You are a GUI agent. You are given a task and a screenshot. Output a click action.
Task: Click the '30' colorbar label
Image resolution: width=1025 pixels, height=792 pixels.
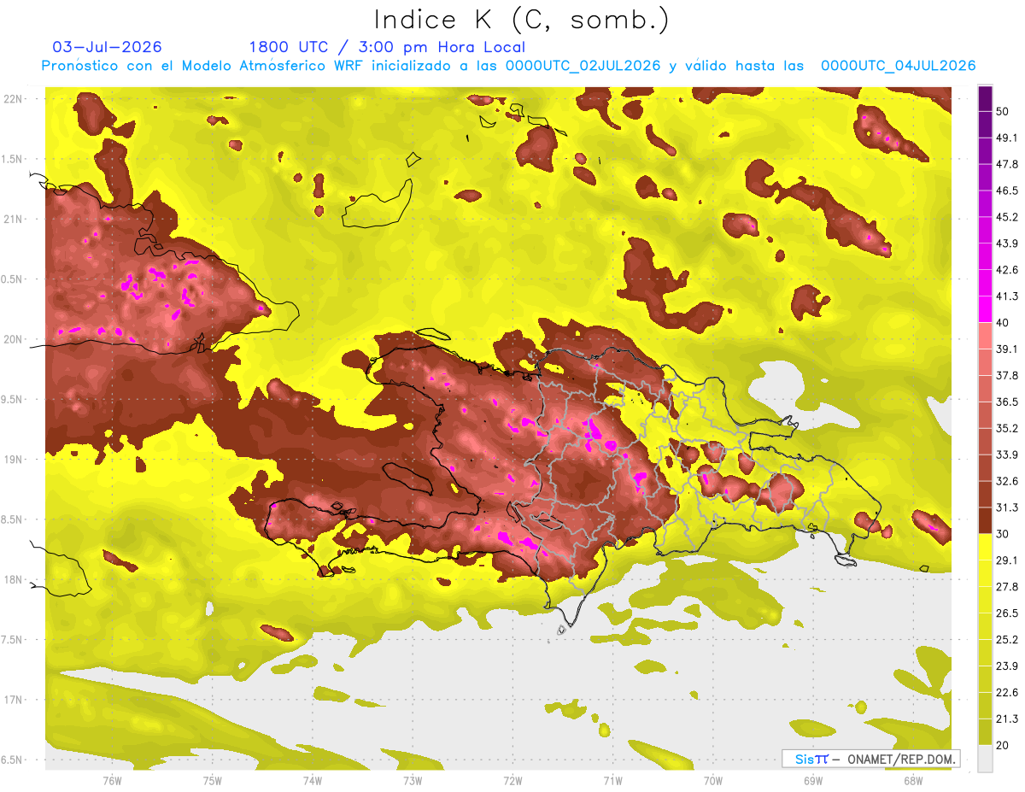(1004, 534)
